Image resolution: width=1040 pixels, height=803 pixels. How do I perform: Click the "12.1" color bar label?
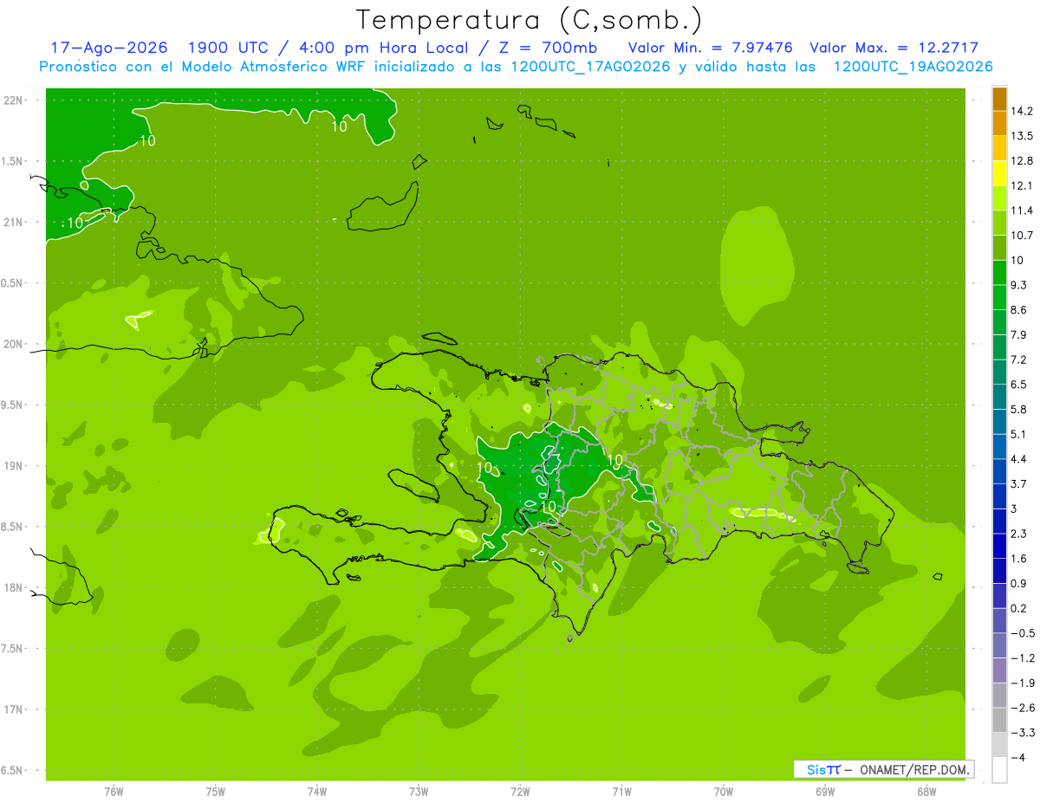(x=1022, y=185)
